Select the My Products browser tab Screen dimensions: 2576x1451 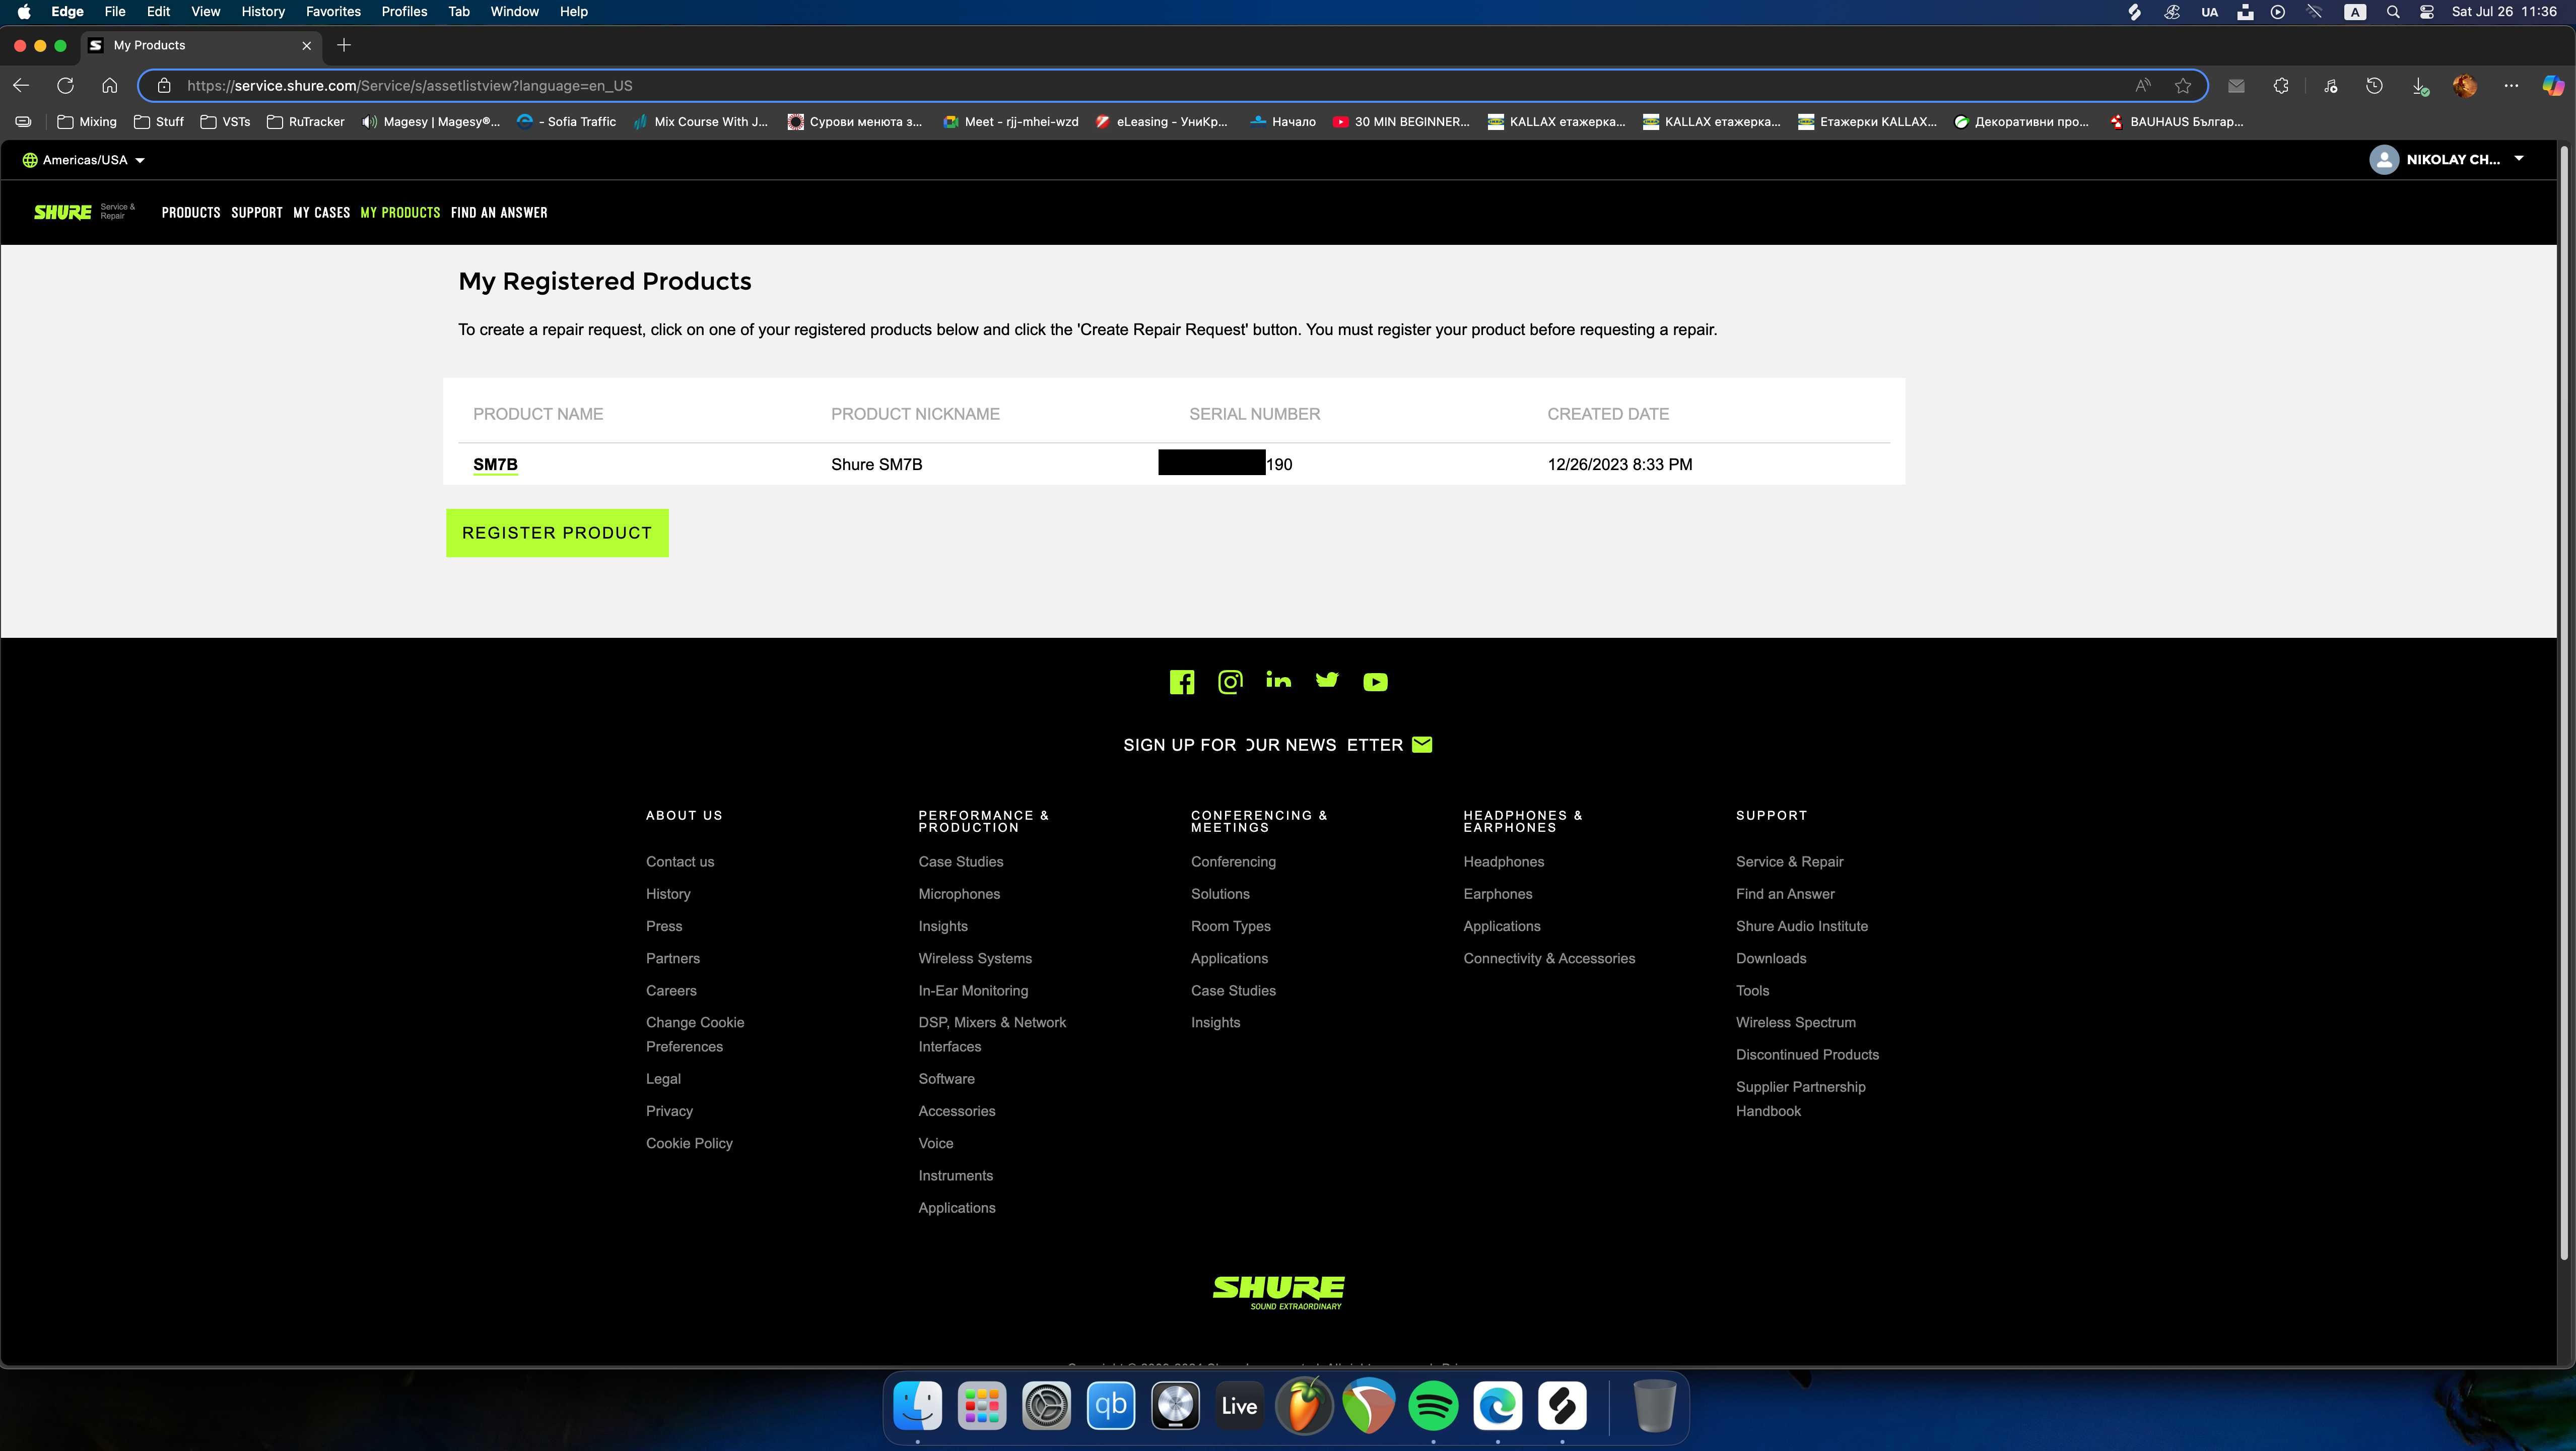pos(200,45)
